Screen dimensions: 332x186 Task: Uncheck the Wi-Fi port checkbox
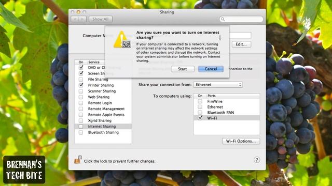(200, 118)
